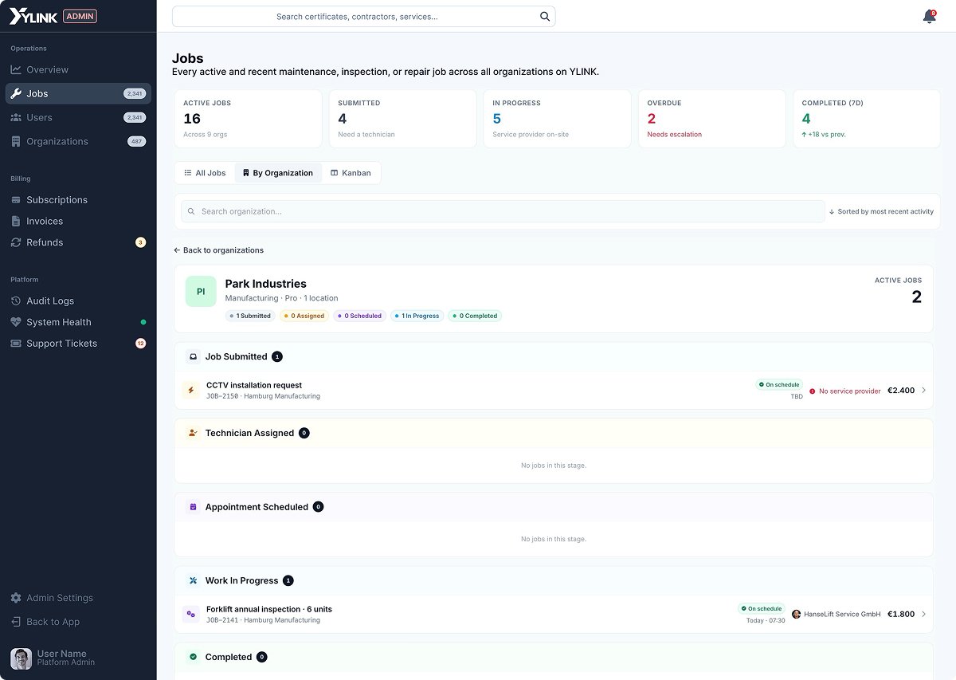956x680 pixels.
Task: Click the Overdue stat card
Action: [712, 119]
